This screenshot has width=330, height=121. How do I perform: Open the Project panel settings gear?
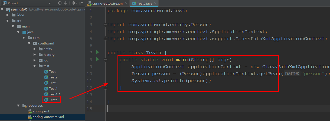click(74, 3)
